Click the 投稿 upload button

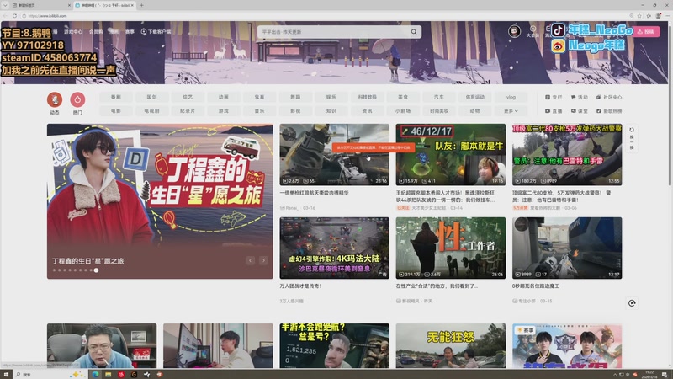[x=646, y=32]
